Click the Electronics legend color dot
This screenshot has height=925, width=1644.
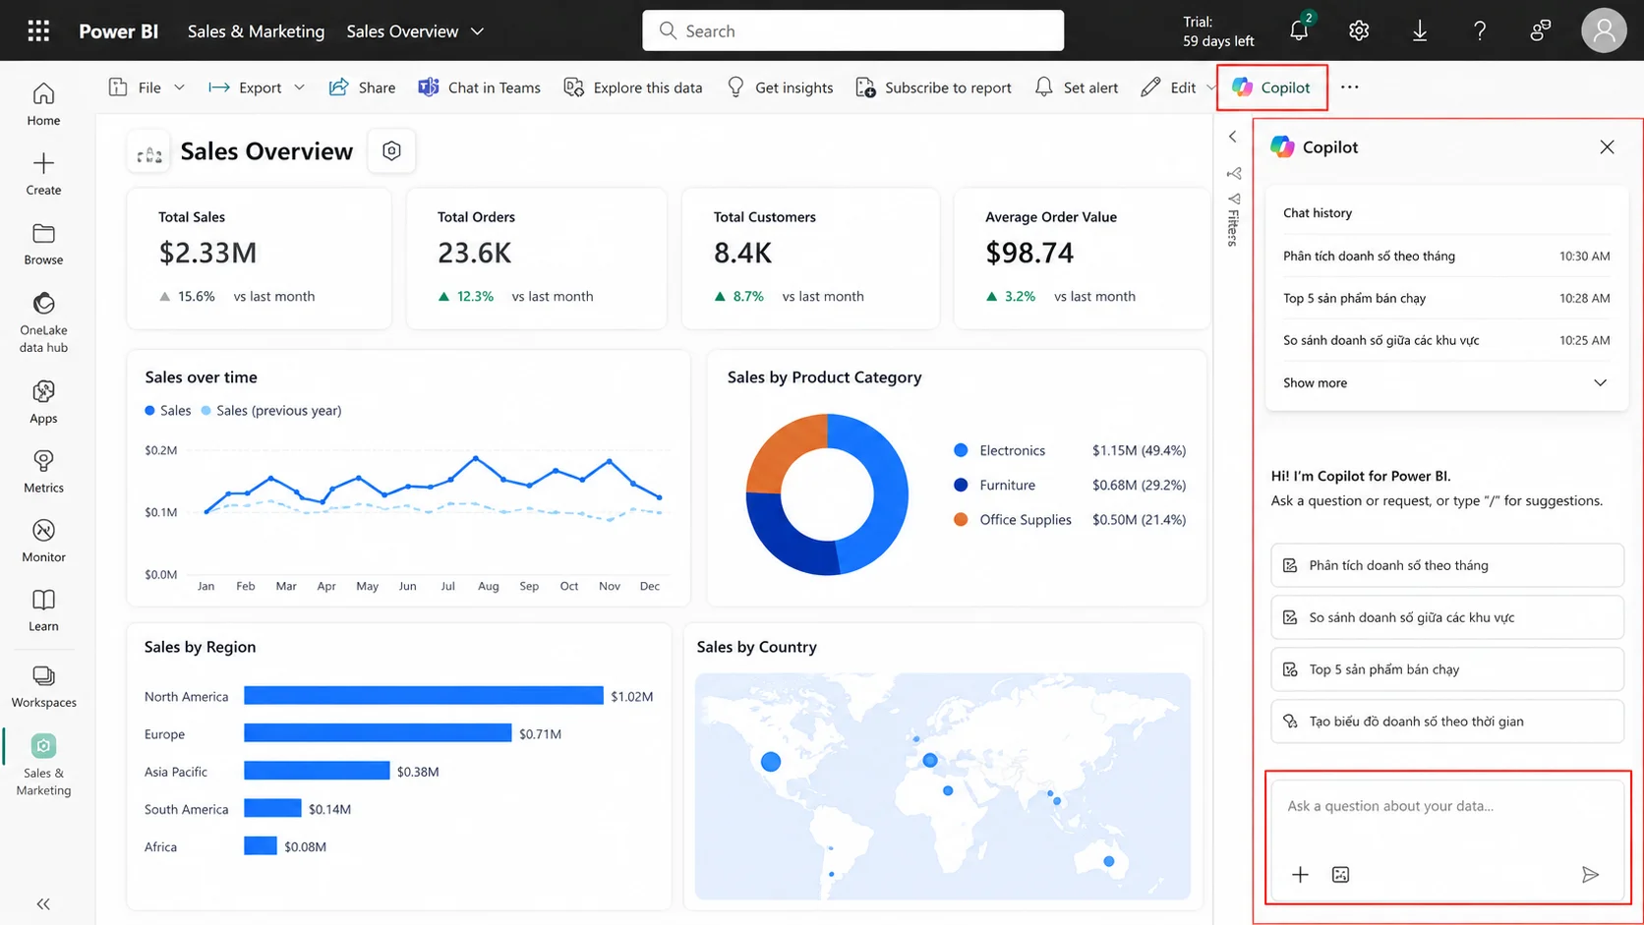tap(961, 450)
